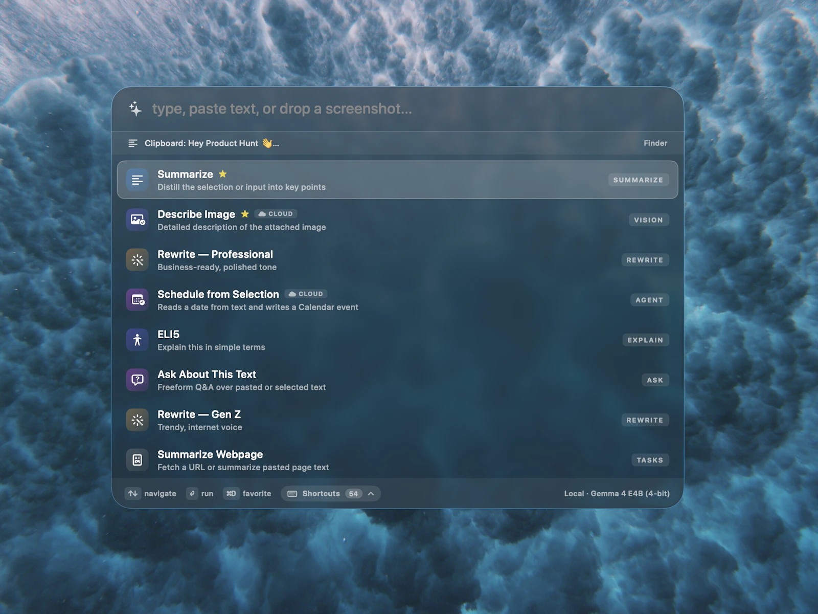Click the AGENT category tag
This screenshot has width=818, height=614.
tap(649, 300)
